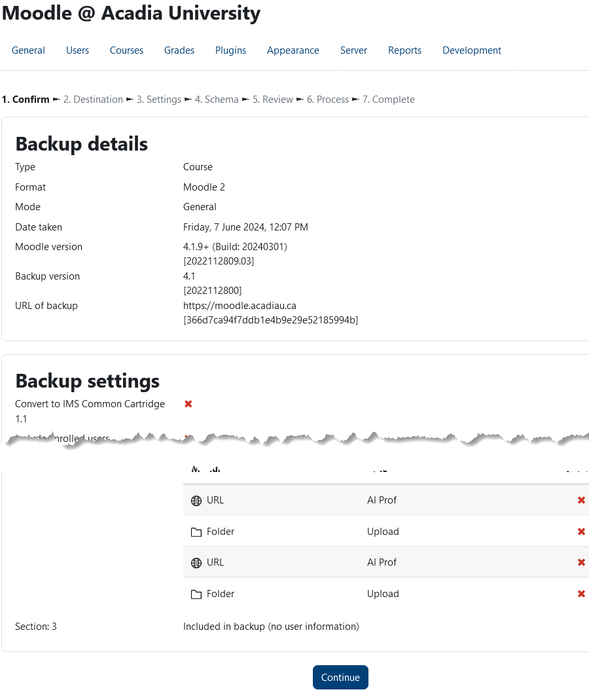The width and height of the screenshot is (589, 694).
Task: Click the folder icon in the first Folder row
Action: (196, 532)
